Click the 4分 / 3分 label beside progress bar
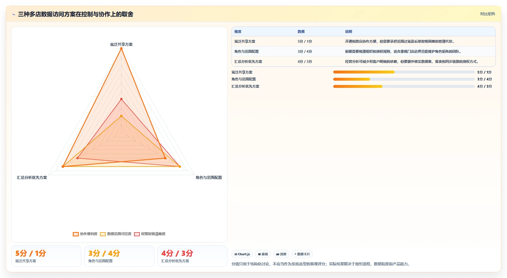The width and height of the screenshot is (507, 278). pyautogui.click(x=485, y=86)
